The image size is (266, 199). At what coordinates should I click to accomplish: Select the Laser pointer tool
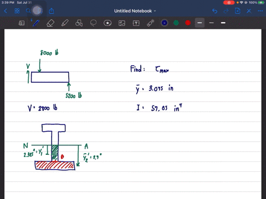[151, 23]
